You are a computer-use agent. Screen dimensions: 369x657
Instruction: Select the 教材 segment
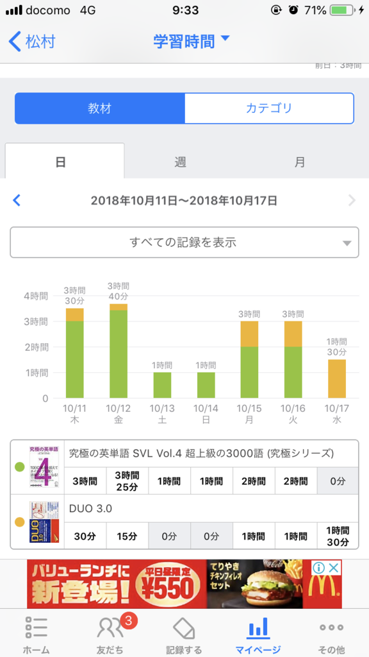point(99,108)
